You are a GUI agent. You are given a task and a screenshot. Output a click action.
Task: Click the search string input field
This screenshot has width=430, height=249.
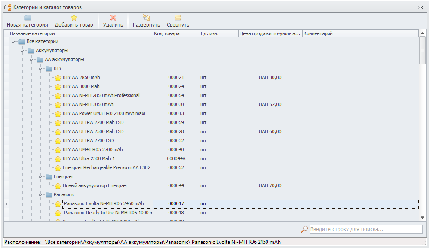(365, 229)
